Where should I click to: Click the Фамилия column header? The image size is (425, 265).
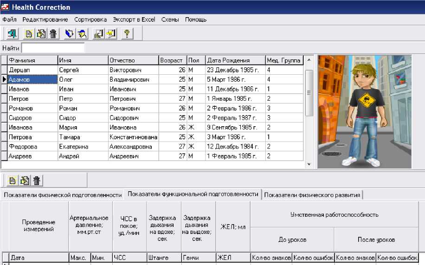[x=32, y=60]
